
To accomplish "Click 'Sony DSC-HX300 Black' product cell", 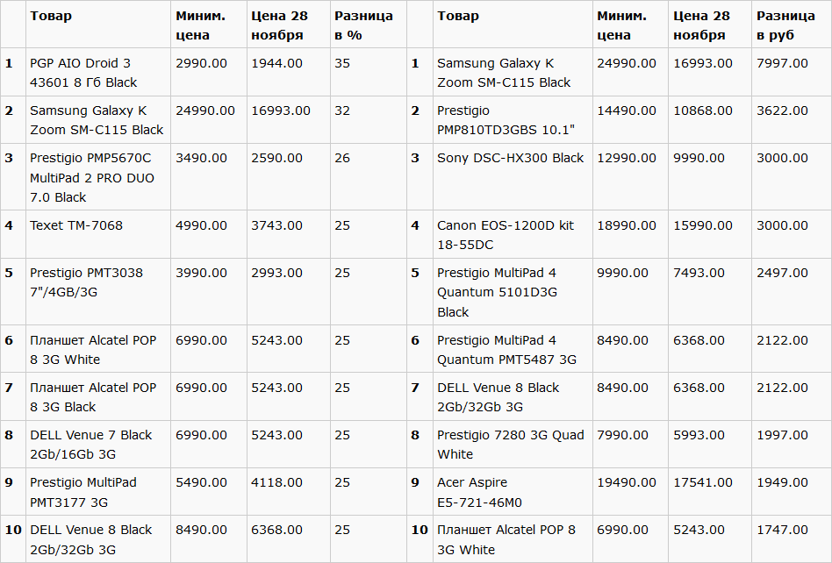I will coord(510,158).
